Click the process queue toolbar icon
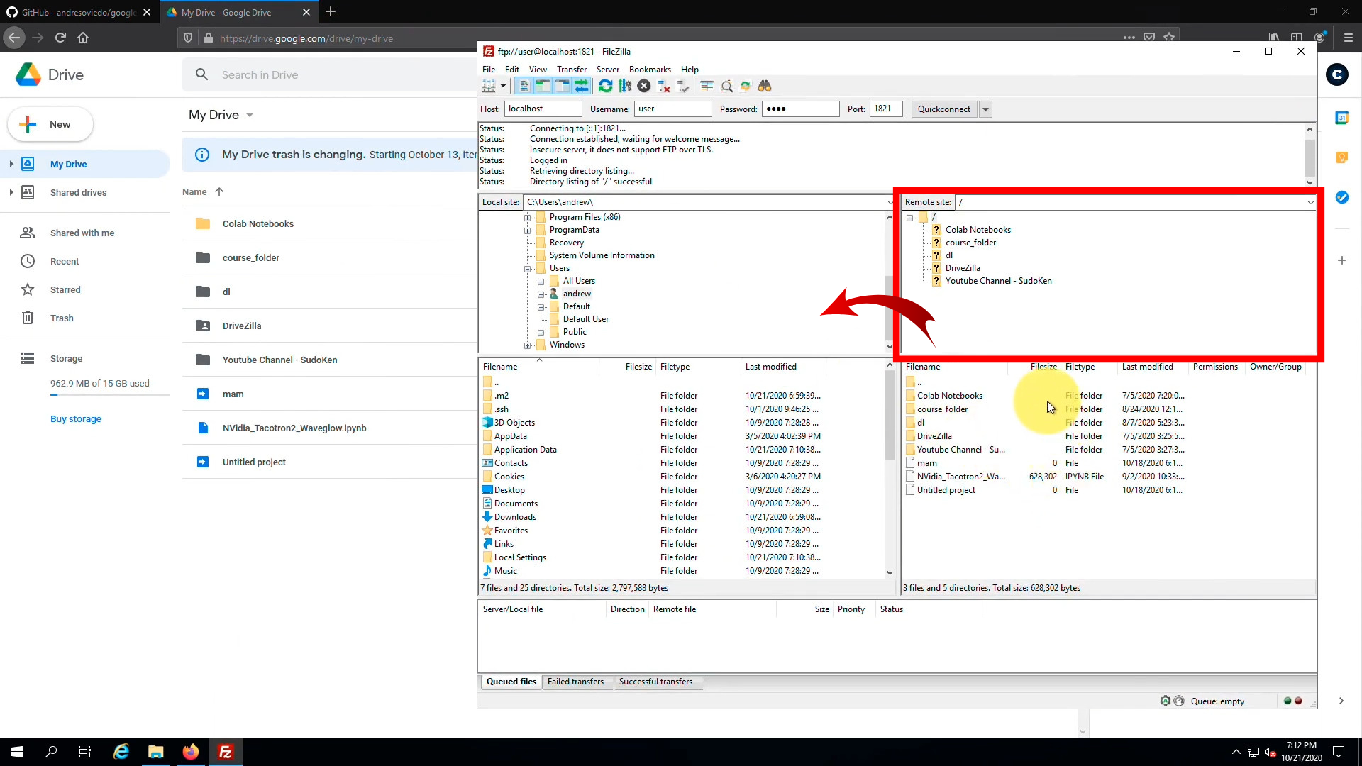1362x766 pixels. click(x=625, y=86)
